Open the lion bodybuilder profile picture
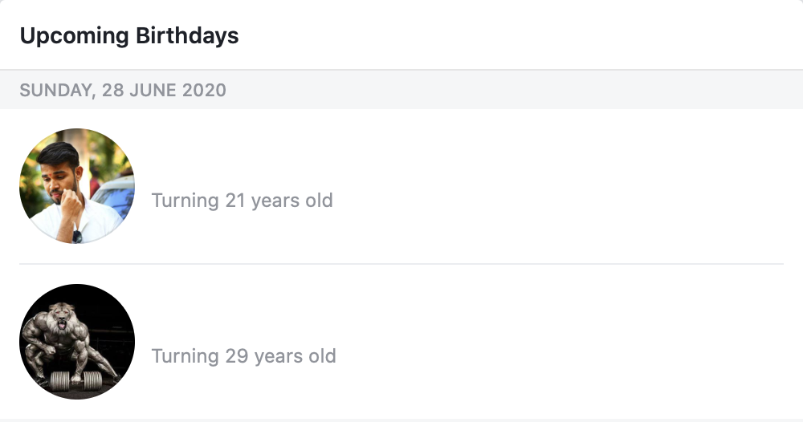This screenshot has width=803, height=422. pyautogui.click(x=77, y=341)
